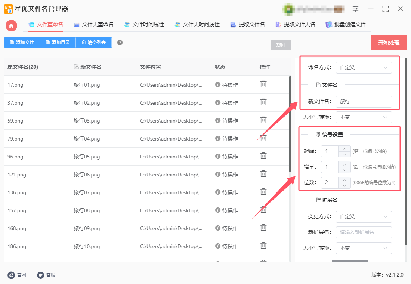
Task: Toggle fullscreen with the title bar icon
Action: coord(385,9)
